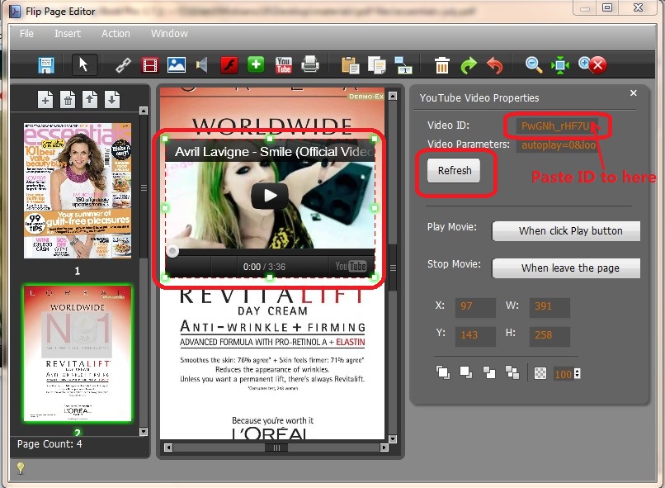Bring the object forward one layer
The image size is (665, 488).
point(466,372)
